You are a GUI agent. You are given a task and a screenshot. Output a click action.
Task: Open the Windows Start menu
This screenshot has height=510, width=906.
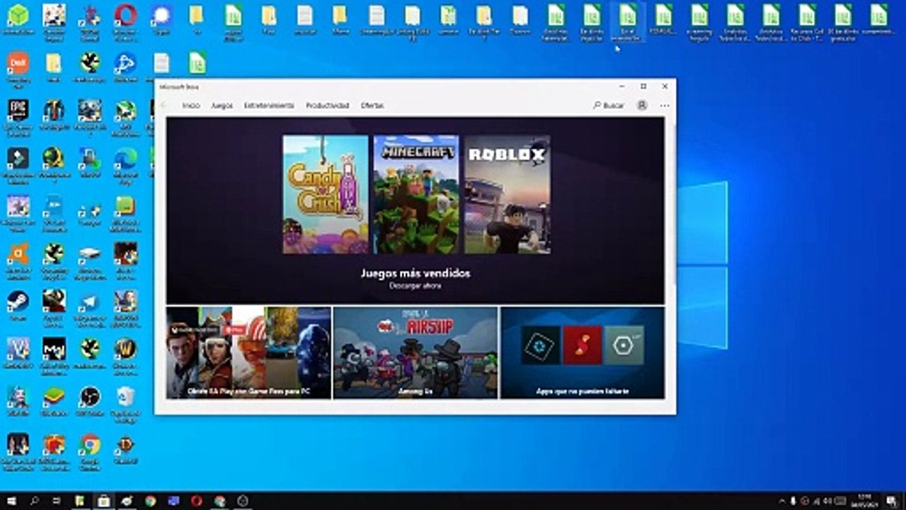(x=11, y=501)
